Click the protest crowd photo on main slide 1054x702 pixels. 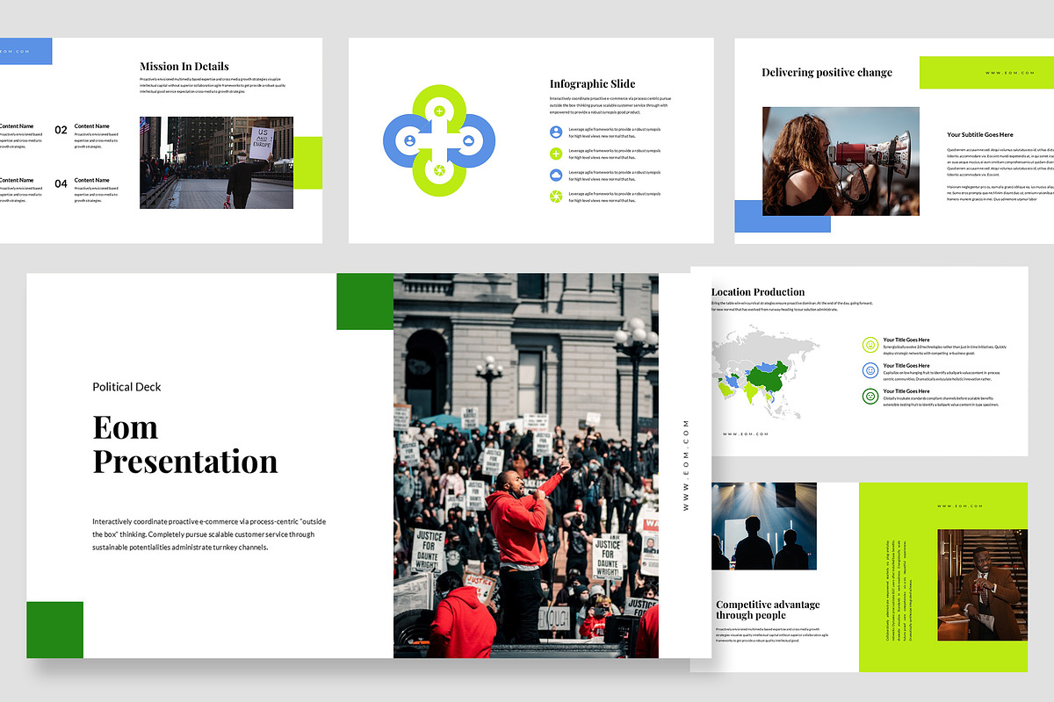[526, 465]
